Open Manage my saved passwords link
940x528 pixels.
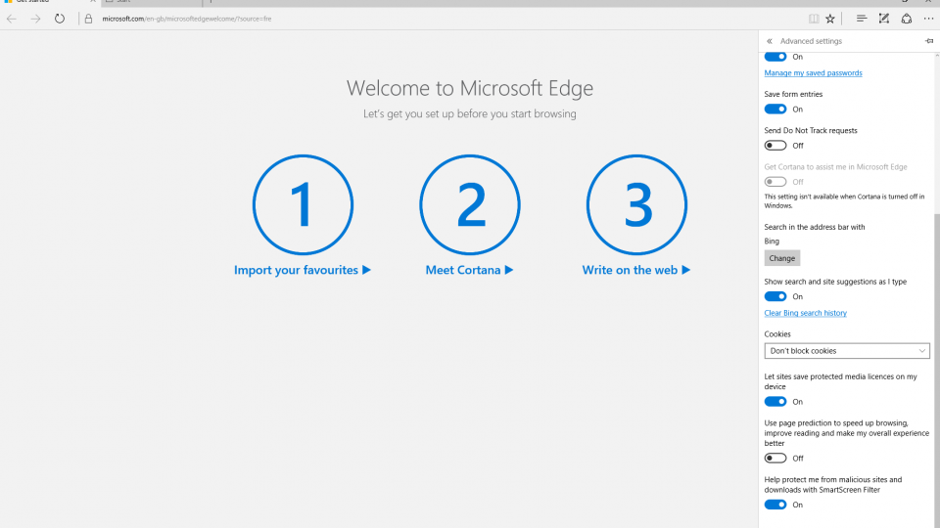coord(813,73)
